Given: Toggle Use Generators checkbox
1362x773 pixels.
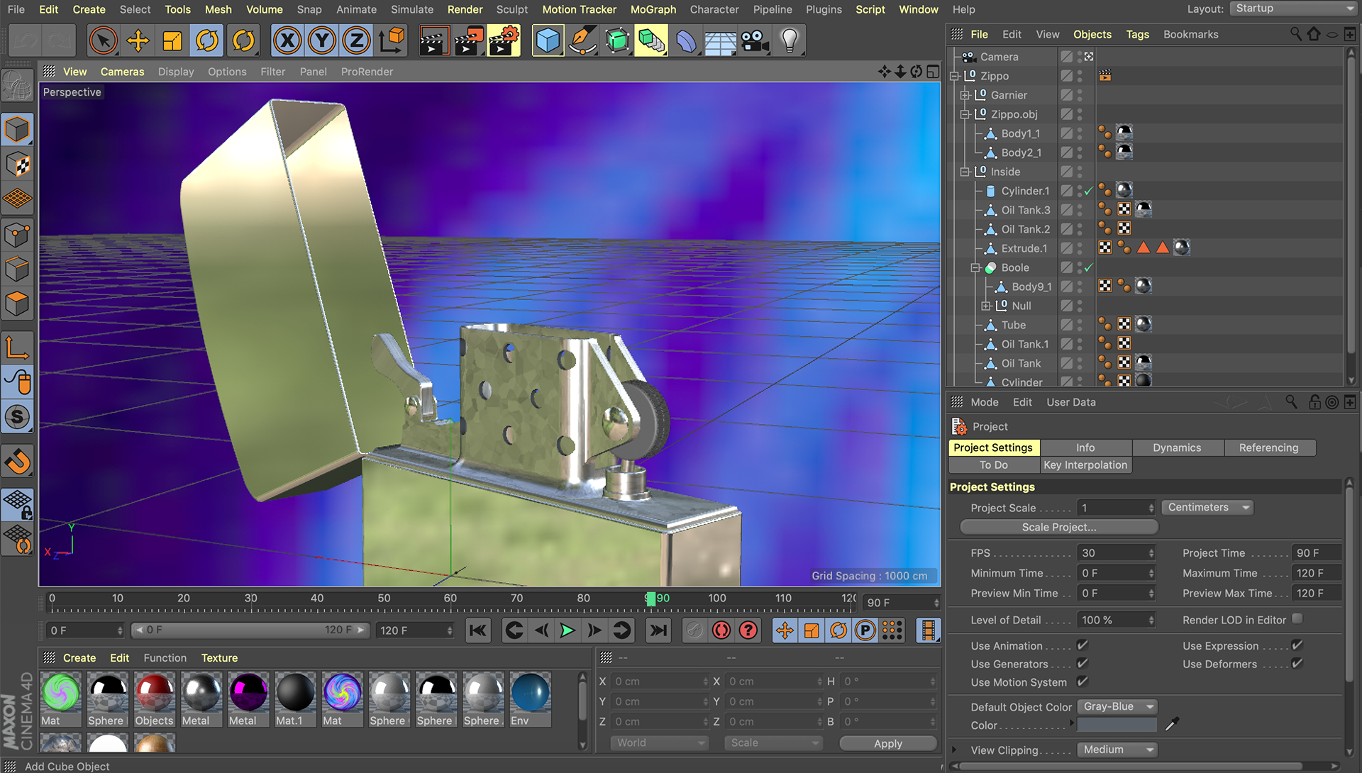Looking at the screenshot, I should (x=1083, y=664).
